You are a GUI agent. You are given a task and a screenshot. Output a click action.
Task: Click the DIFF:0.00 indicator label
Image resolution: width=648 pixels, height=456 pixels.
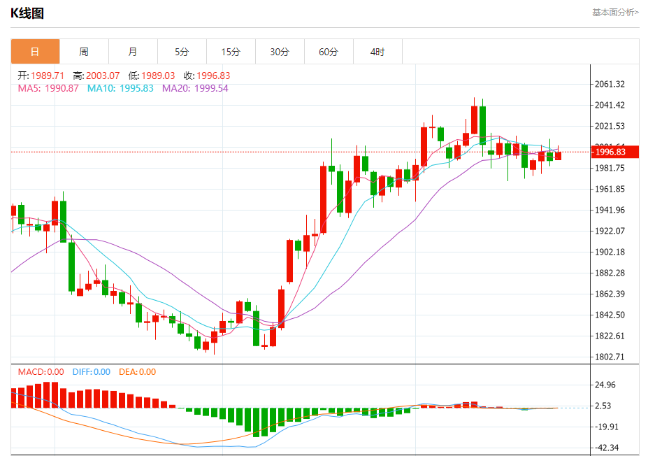(92, 371)
